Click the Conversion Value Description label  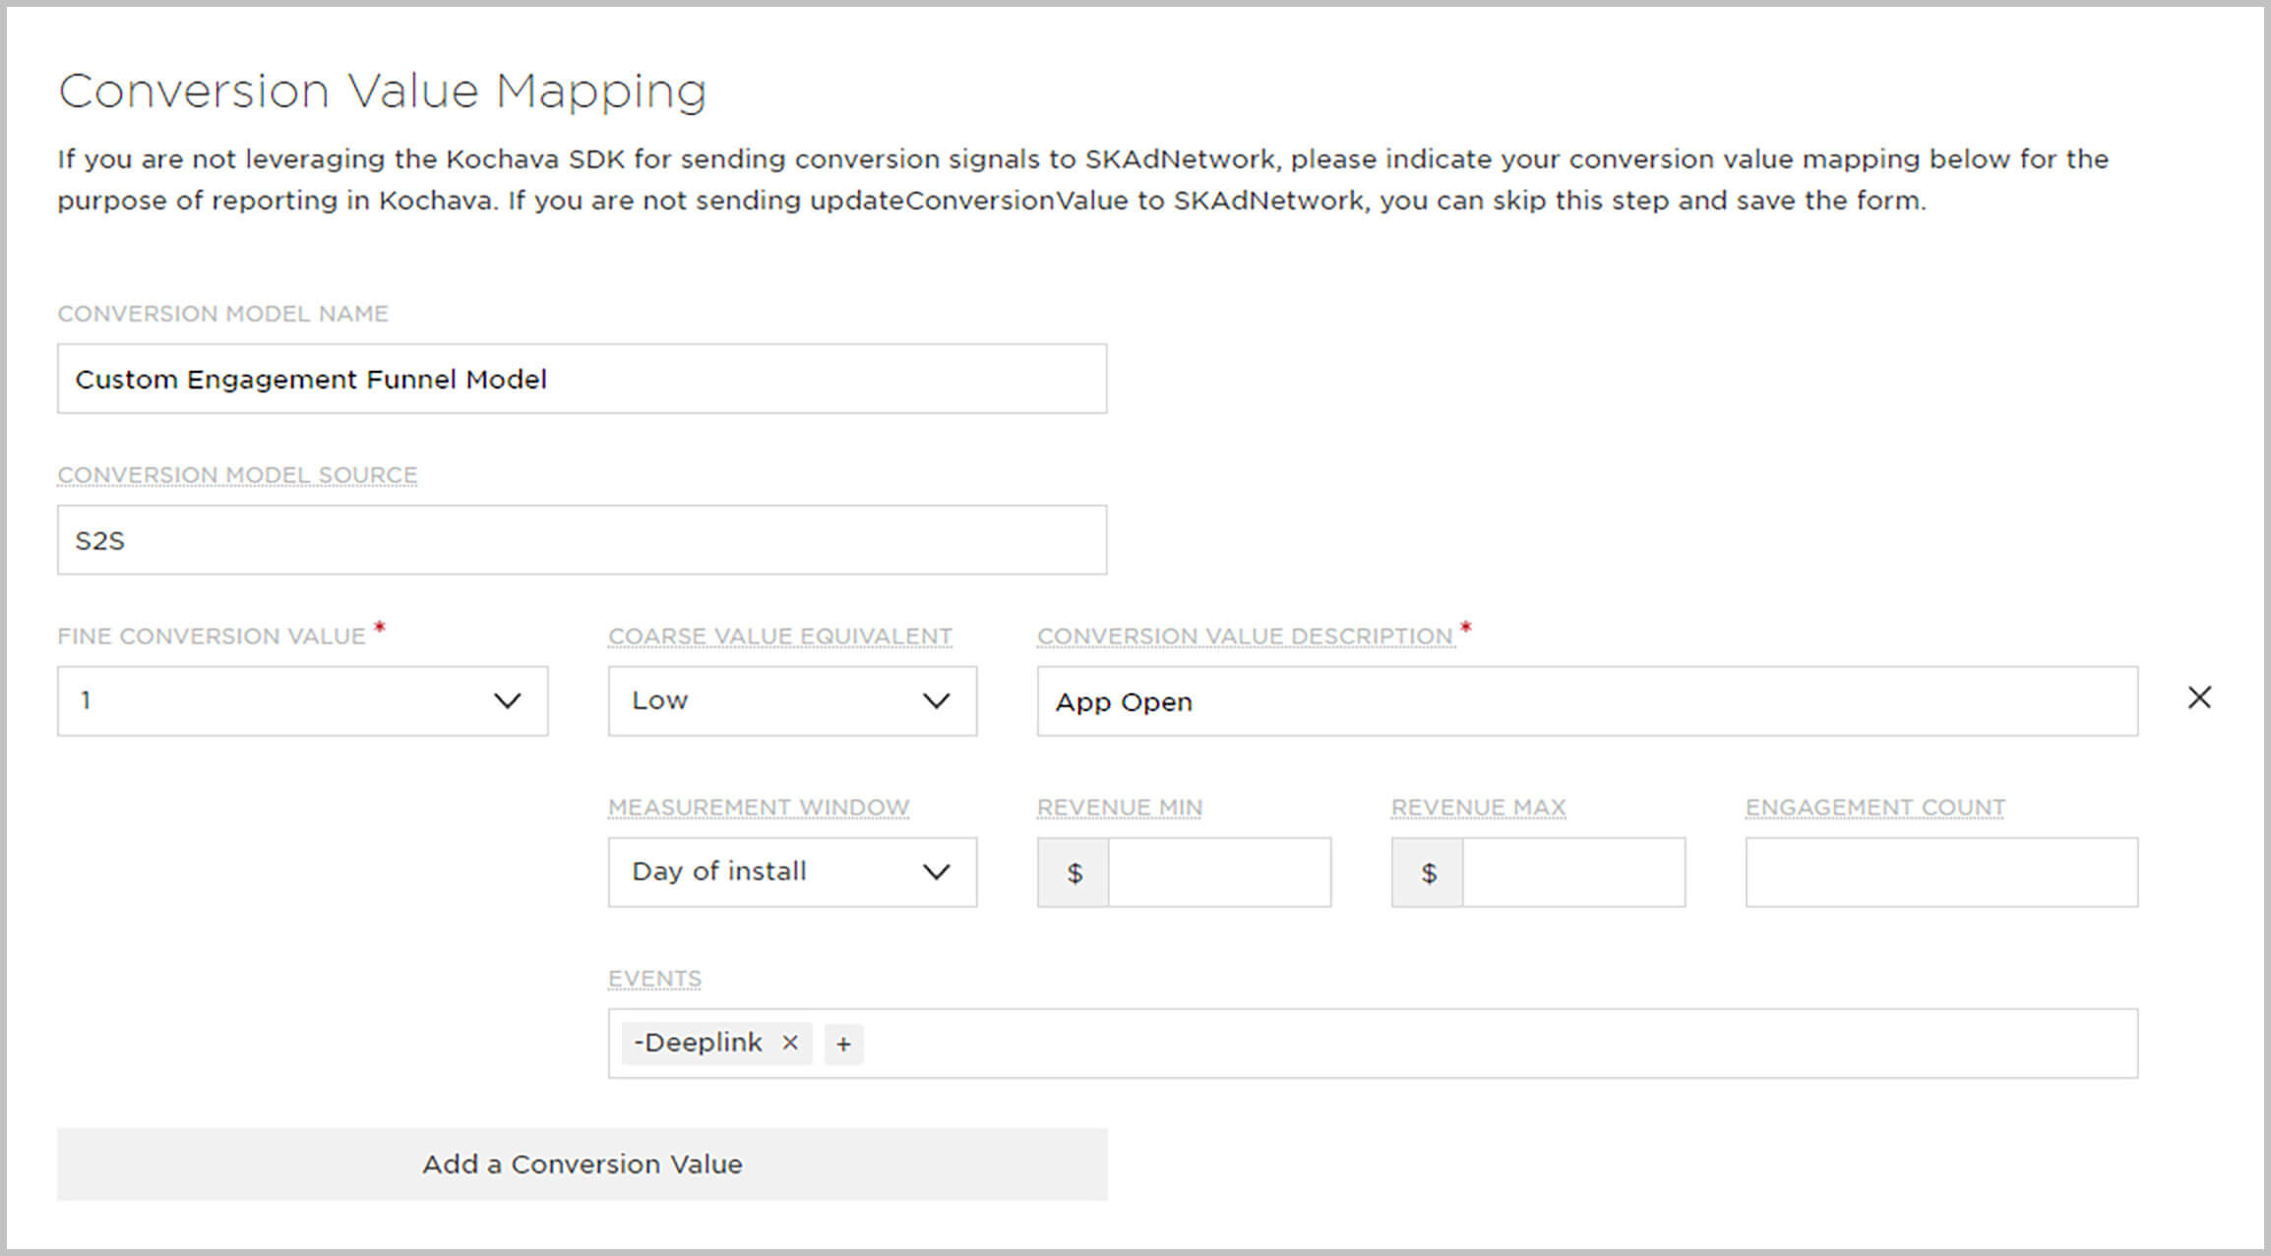click(1245, 636)
